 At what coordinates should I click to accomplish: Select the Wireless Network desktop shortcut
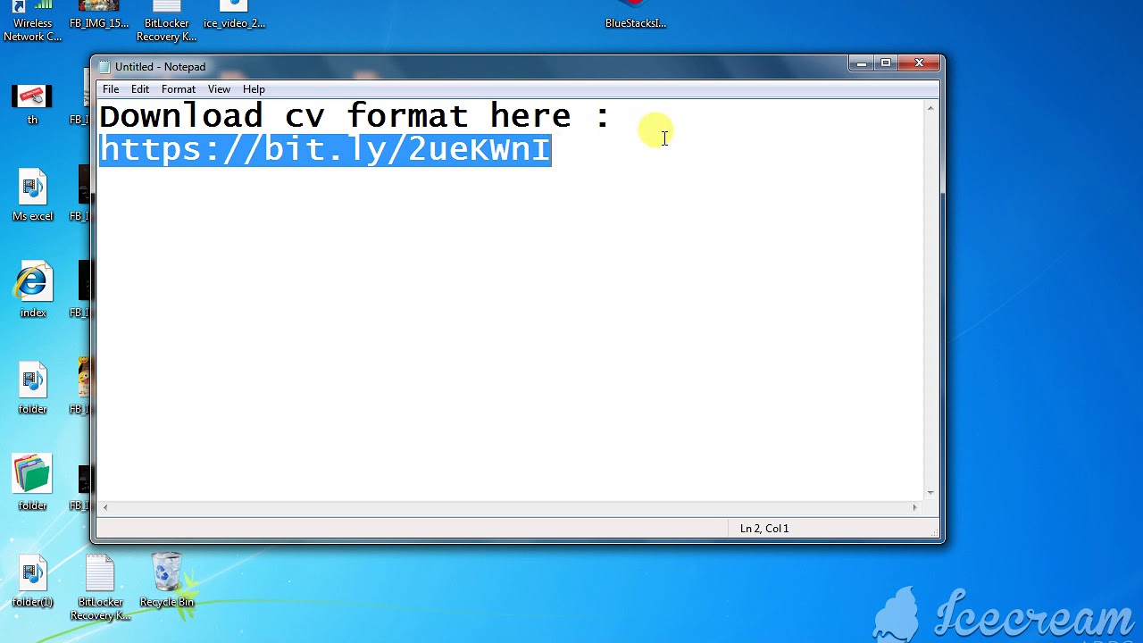pos(33,22)
